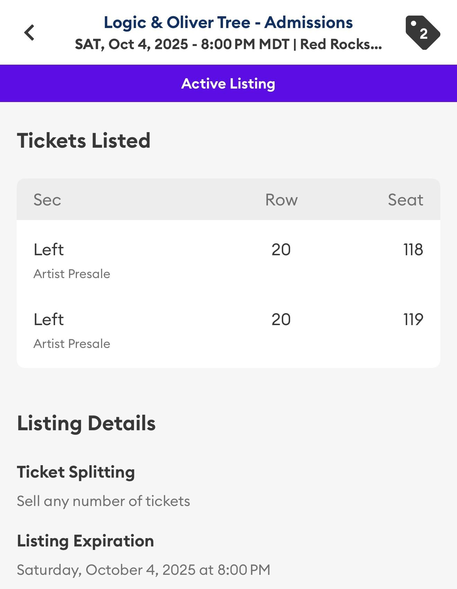The height and width of the screenshot is (589, 457).
Task: Tap the purple Active Listing banner
Action: pyautogui.click(x=228, y=83)
